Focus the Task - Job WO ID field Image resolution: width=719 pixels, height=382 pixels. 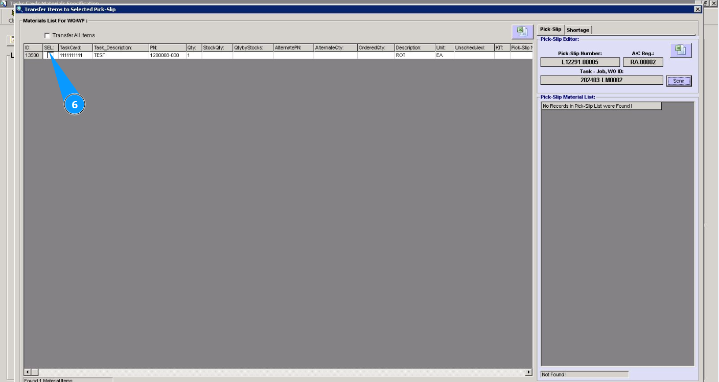[x=601, y=80]
